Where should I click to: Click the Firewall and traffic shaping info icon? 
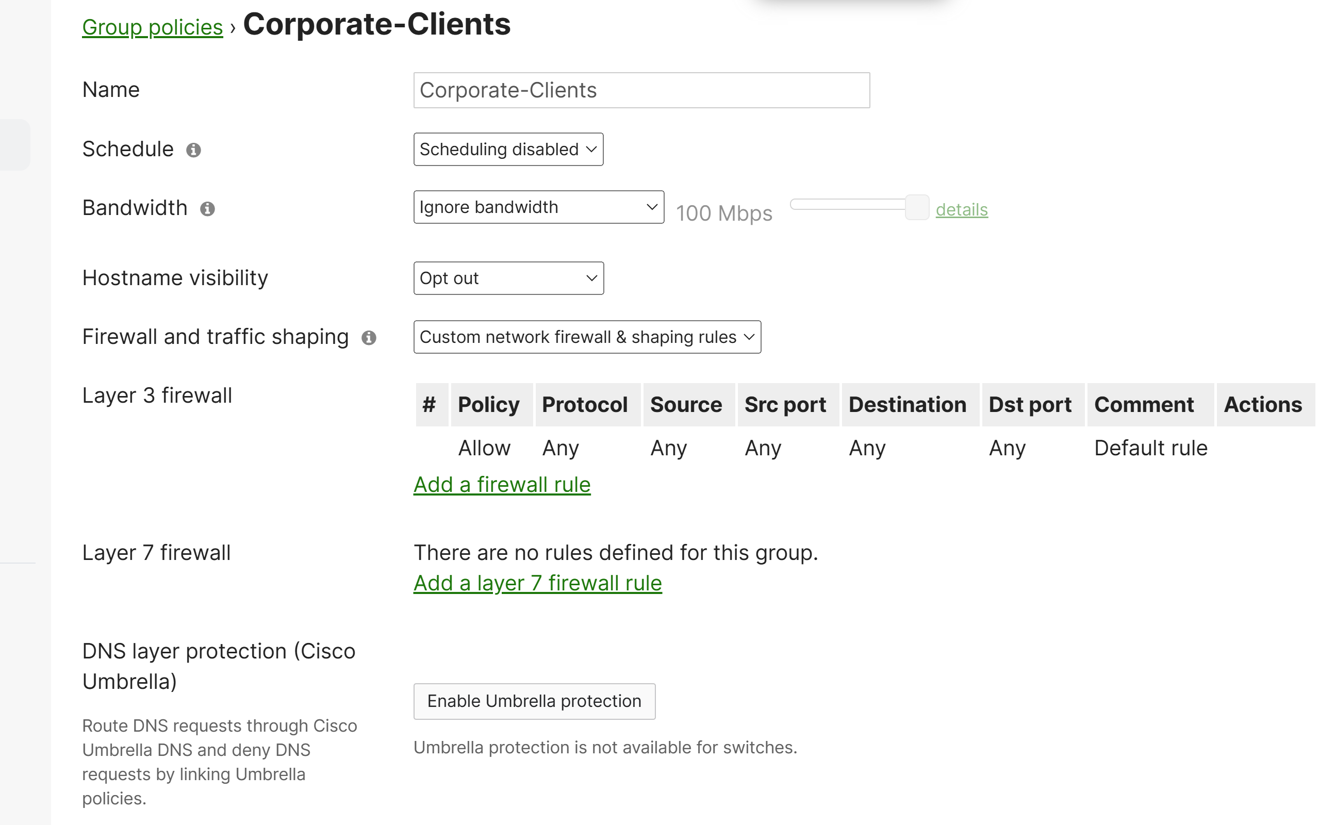coord(369,338)
